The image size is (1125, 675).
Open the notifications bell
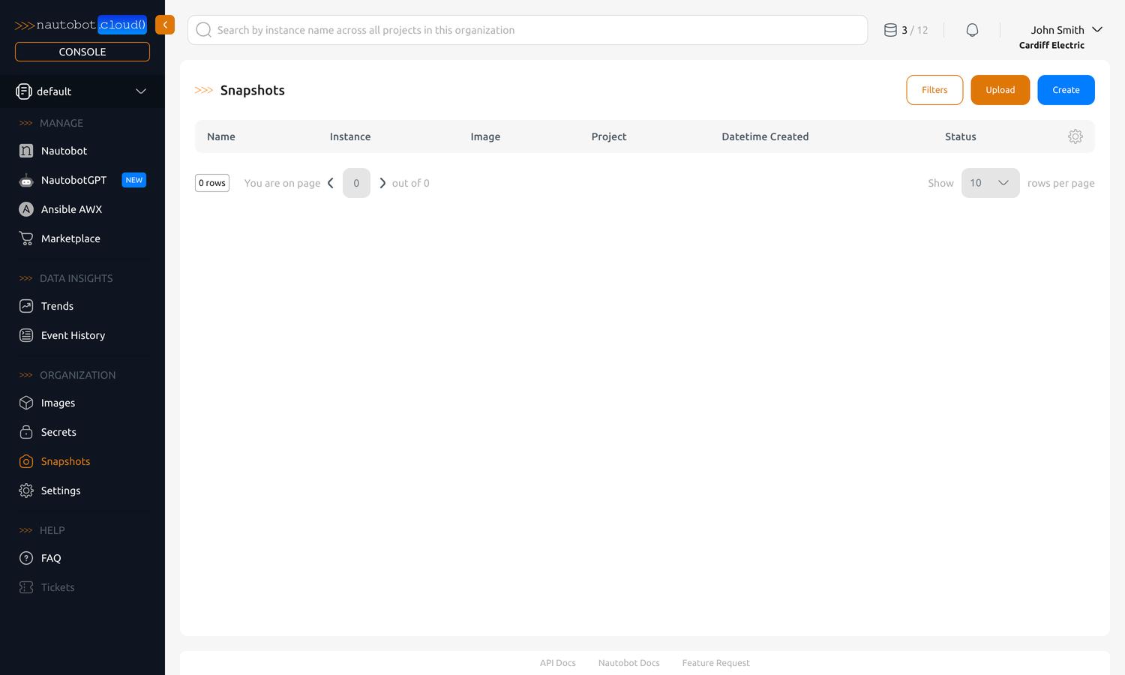click(972, 29)
